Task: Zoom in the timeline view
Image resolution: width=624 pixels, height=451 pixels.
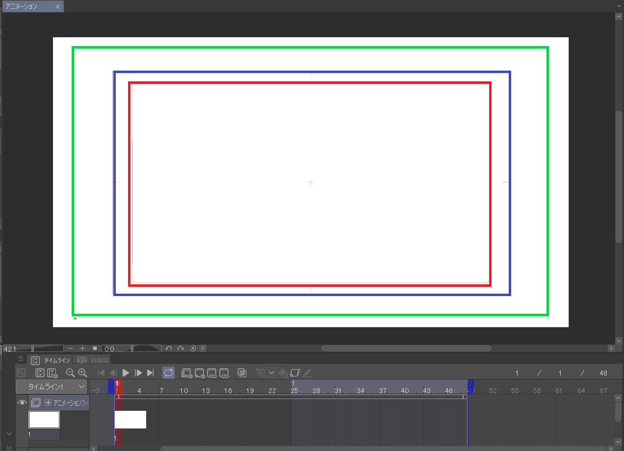Action: (x=82, y=373)
